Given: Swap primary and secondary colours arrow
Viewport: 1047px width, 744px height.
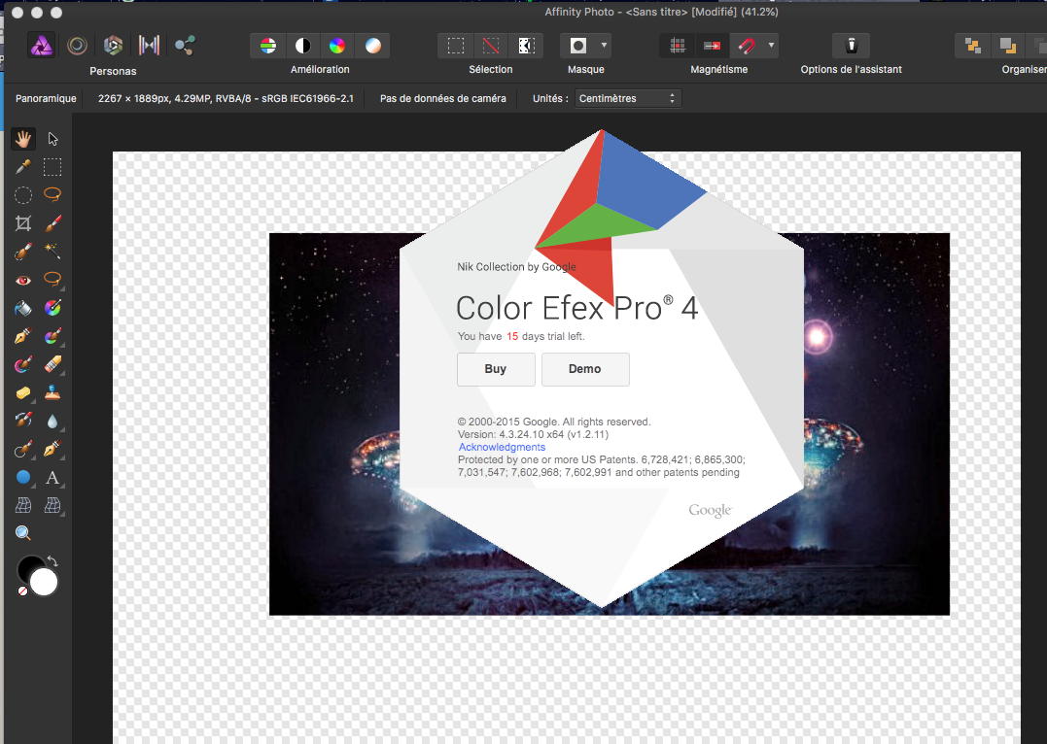Looking at the screenshot, I should (x=52, y=561).
